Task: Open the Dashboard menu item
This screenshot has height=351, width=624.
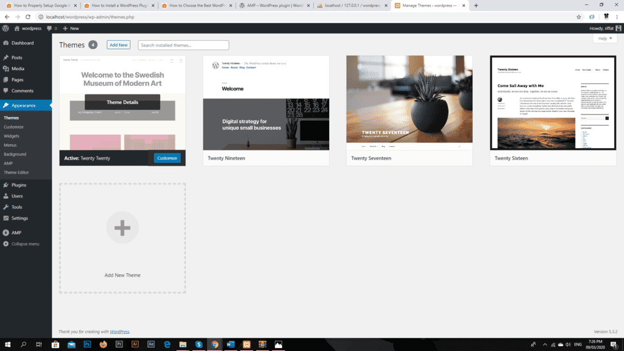Action: click(x=23, y=43)
